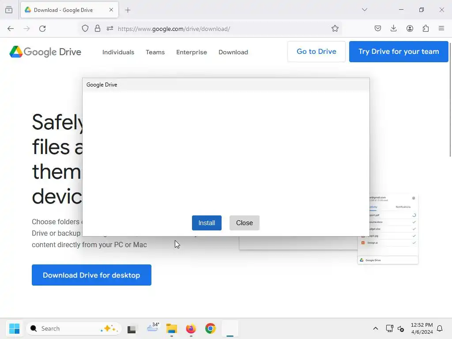
Task: Bookmark this page with the star icon
Action: coord(335,29)
